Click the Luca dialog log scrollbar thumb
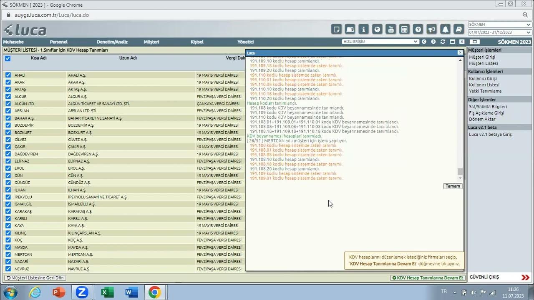The image size is (534, 300). click(460, 172)
